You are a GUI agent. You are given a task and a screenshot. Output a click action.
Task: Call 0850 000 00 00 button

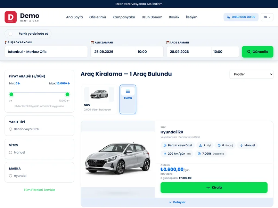241,17
